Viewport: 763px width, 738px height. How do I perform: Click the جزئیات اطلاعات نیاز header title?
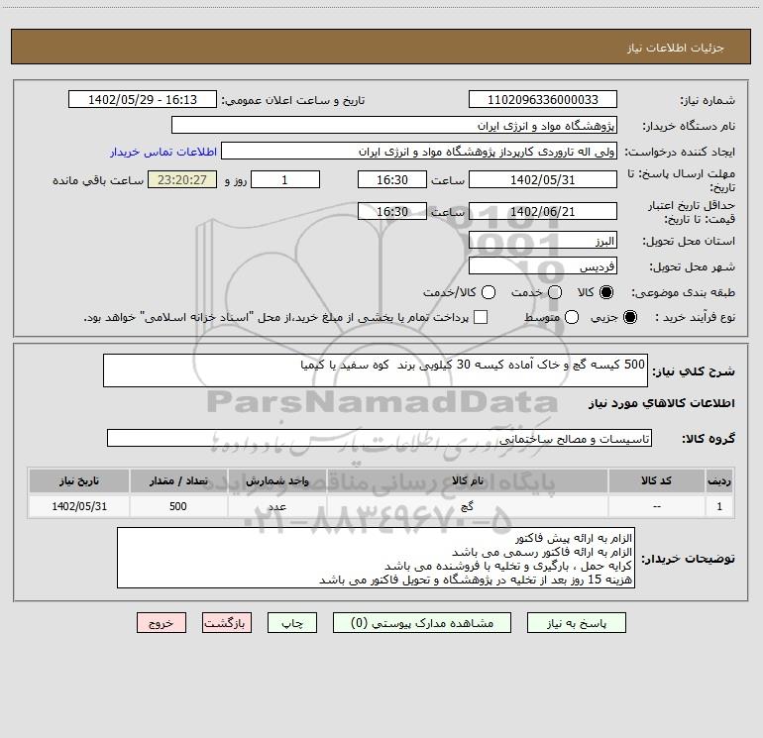(676, 48)
